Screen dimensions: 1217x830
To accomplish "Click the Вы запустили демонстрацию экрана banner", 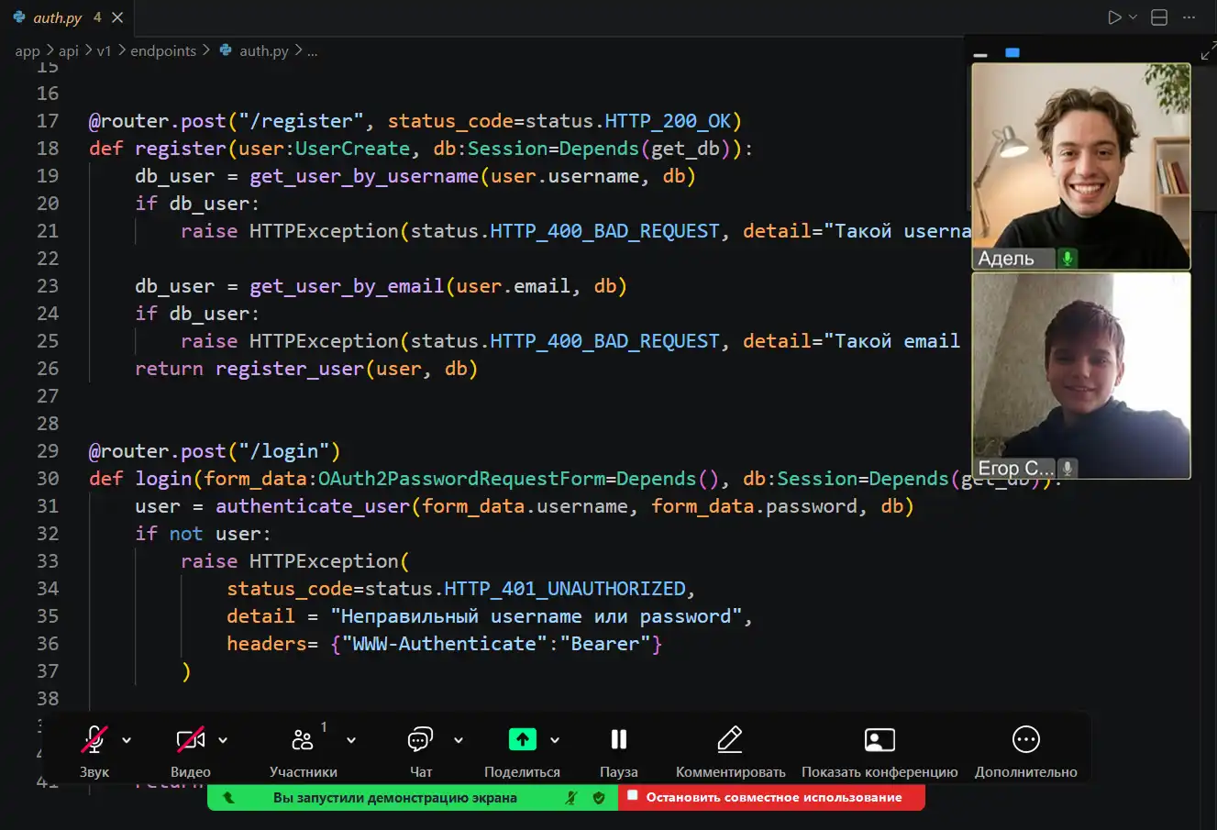I will (395, 798).
